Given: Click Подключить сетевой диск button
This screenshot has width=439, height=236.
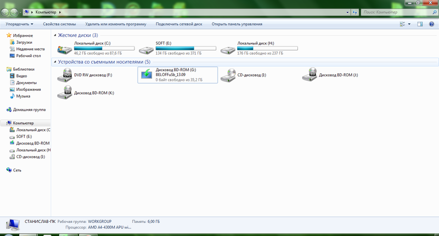Looking at the screenshot, I should (179, 24).
